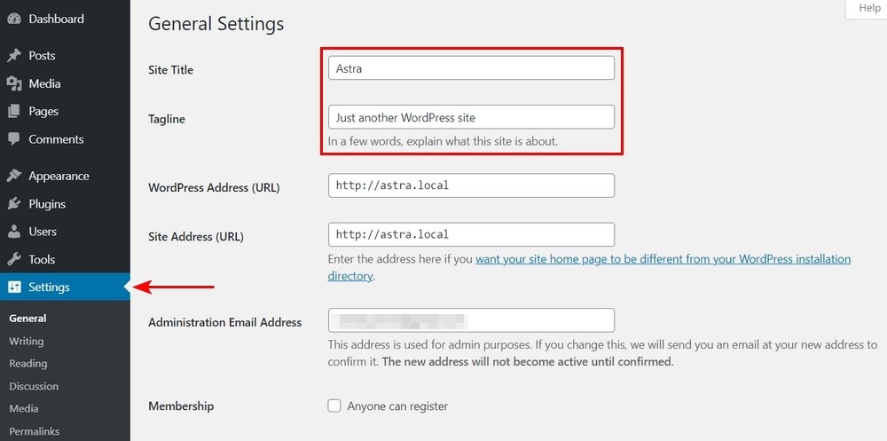Viewport: 887px width, 441px height.
Task: Select Discussion in the Settings submenu
Action: (33, 386)
